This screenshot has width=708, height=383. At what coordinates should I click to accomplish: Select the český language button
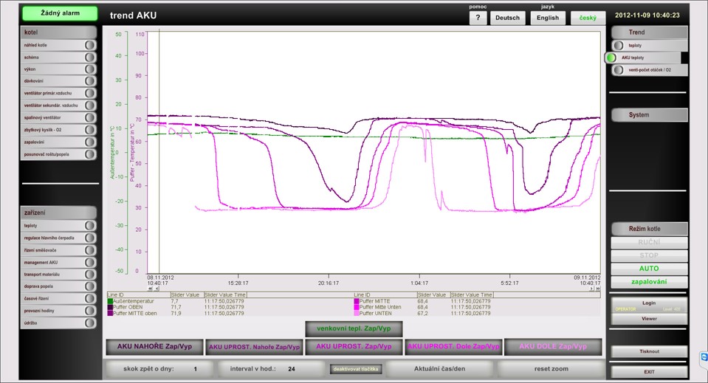coord(588,18)
